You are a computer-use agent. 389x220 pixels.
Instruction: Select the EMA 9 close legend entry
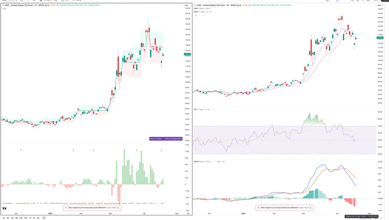coord(199,8)
